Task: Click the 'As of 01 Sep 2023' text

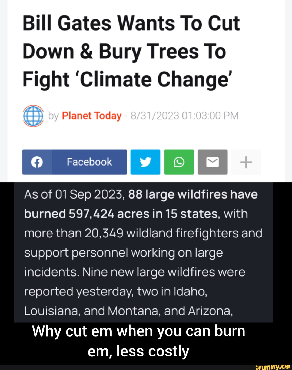Action: pyautogui.click(x=73, y=194)
